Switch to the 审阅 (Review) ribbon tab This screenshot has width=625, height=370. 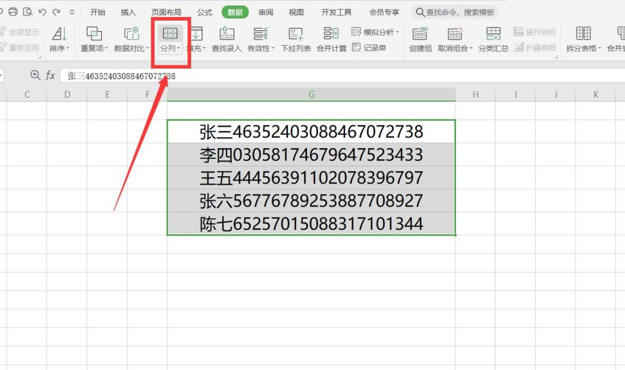pos(265,11)
